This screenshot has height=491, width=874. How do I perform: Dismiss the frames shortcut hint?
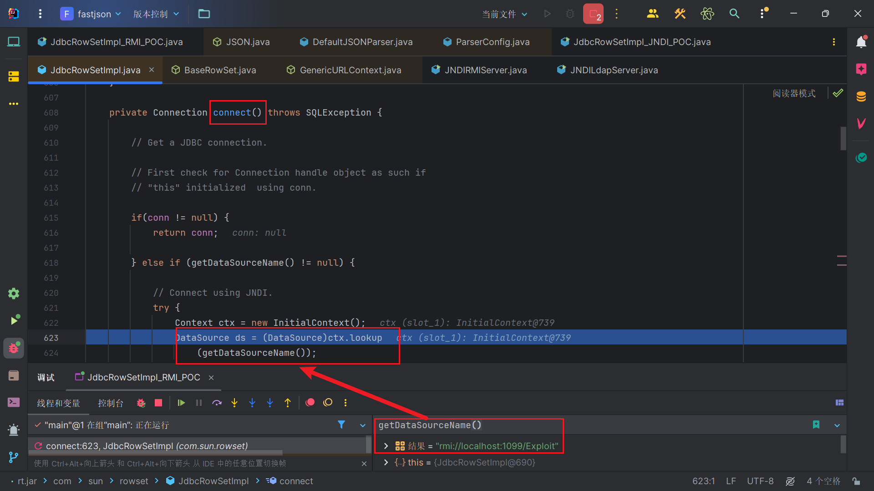364,464
